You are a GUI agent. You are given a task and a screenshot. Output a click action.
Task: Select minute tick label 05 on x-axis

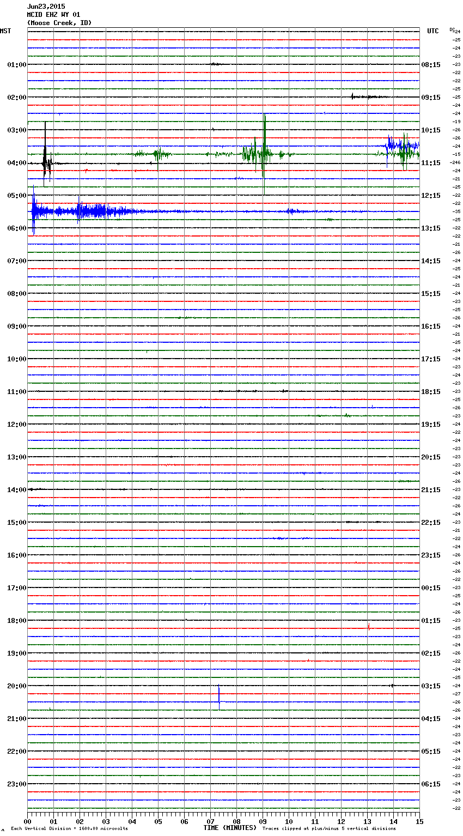158,821
